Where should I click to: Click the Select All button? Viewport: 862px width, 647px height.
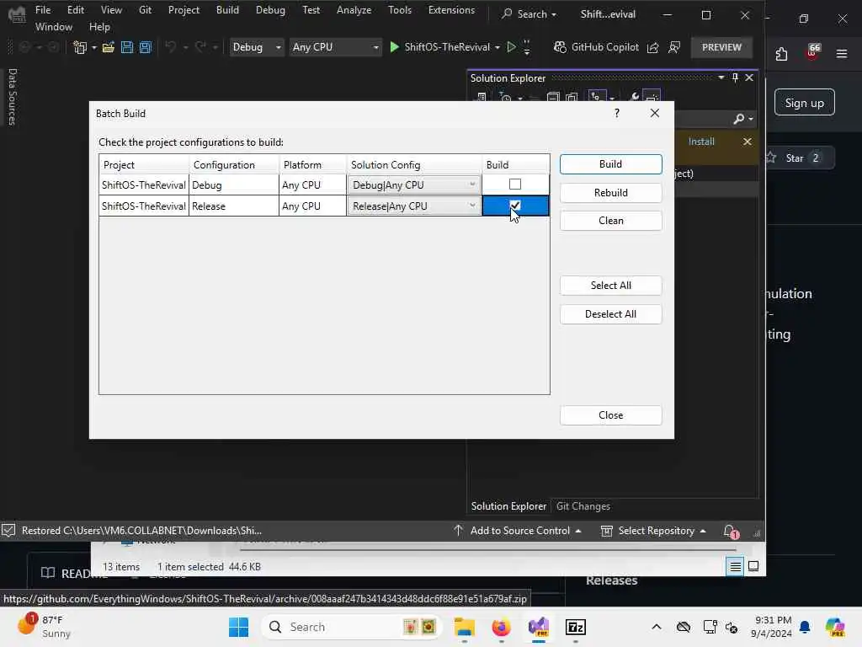point(611,286)
